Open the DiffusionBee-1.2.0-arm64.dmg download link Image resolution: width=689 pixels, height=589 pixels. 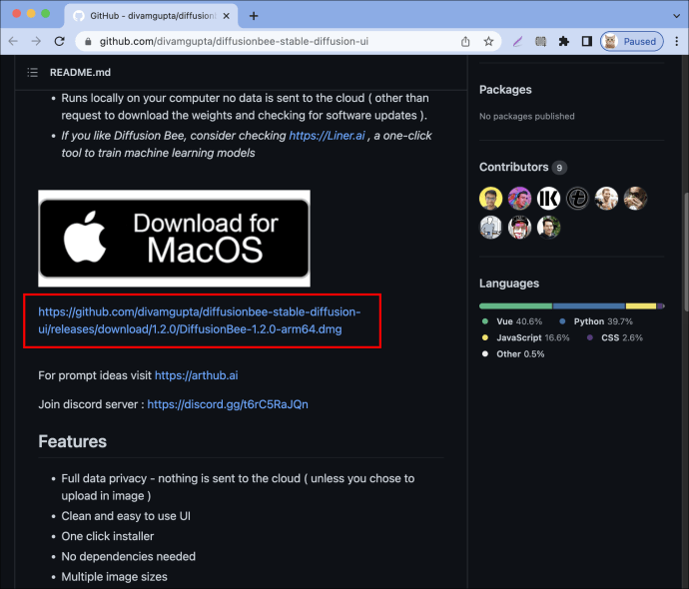[200, 320]
